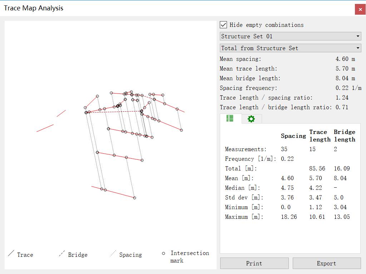Screen dimensions: 366x274
Task: Select the bottommost red trace in map
Action: pos(113,192)
